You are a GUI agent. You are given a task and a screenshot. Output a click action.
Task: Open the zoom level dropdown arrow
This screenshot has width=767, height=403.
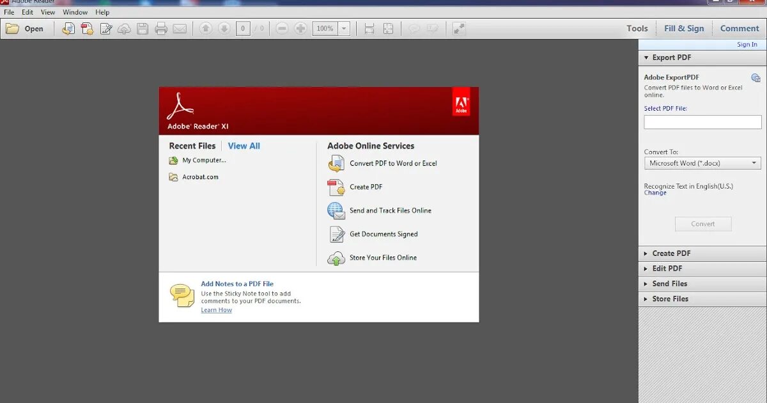click(x=344, y=29)
